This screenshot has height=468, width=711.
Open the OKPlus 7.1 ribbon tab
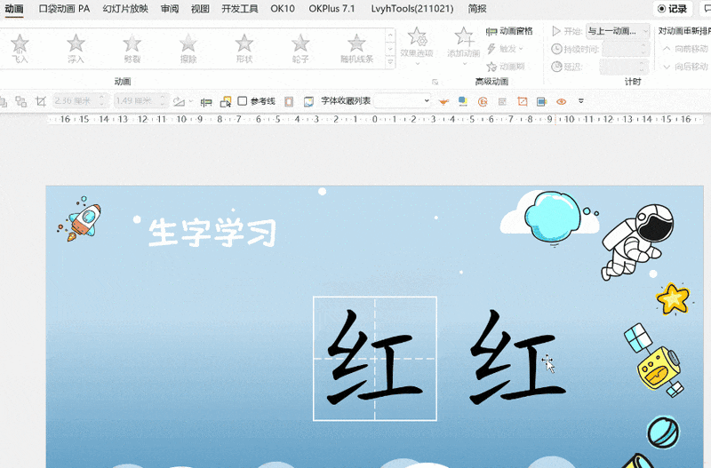tap(332, 9)
